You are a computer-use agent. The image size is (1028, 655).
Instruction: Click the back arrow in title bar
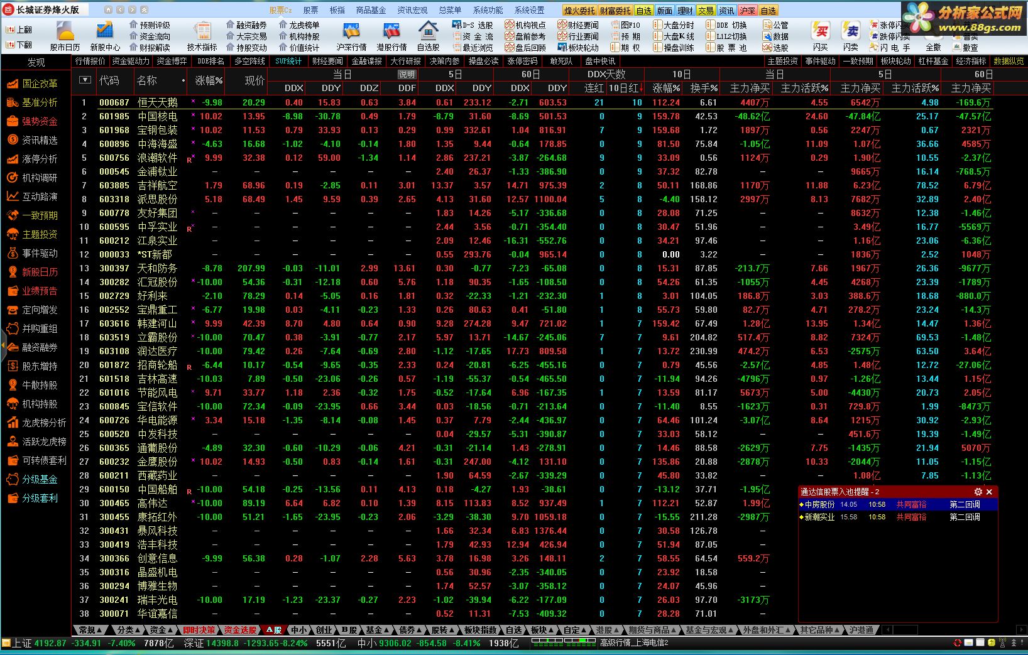point(120,10)
